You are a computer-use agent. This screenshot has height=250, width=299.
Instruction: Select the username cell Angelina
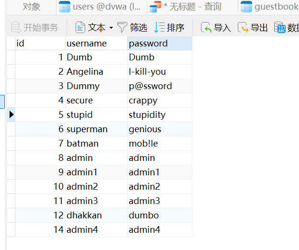pyautogui.click(x=96, y=72)
